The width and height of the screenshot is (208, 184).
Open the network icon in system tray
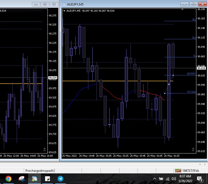pyautogui.click(x=167, y=179)
